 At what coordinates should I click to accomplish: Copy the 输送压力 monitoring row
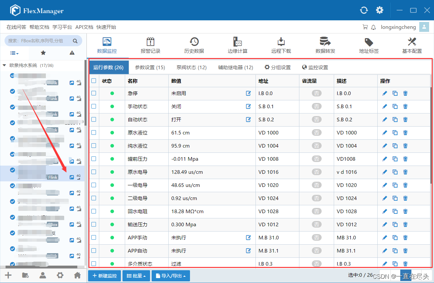pyautogui.click(x=395, y=225)
